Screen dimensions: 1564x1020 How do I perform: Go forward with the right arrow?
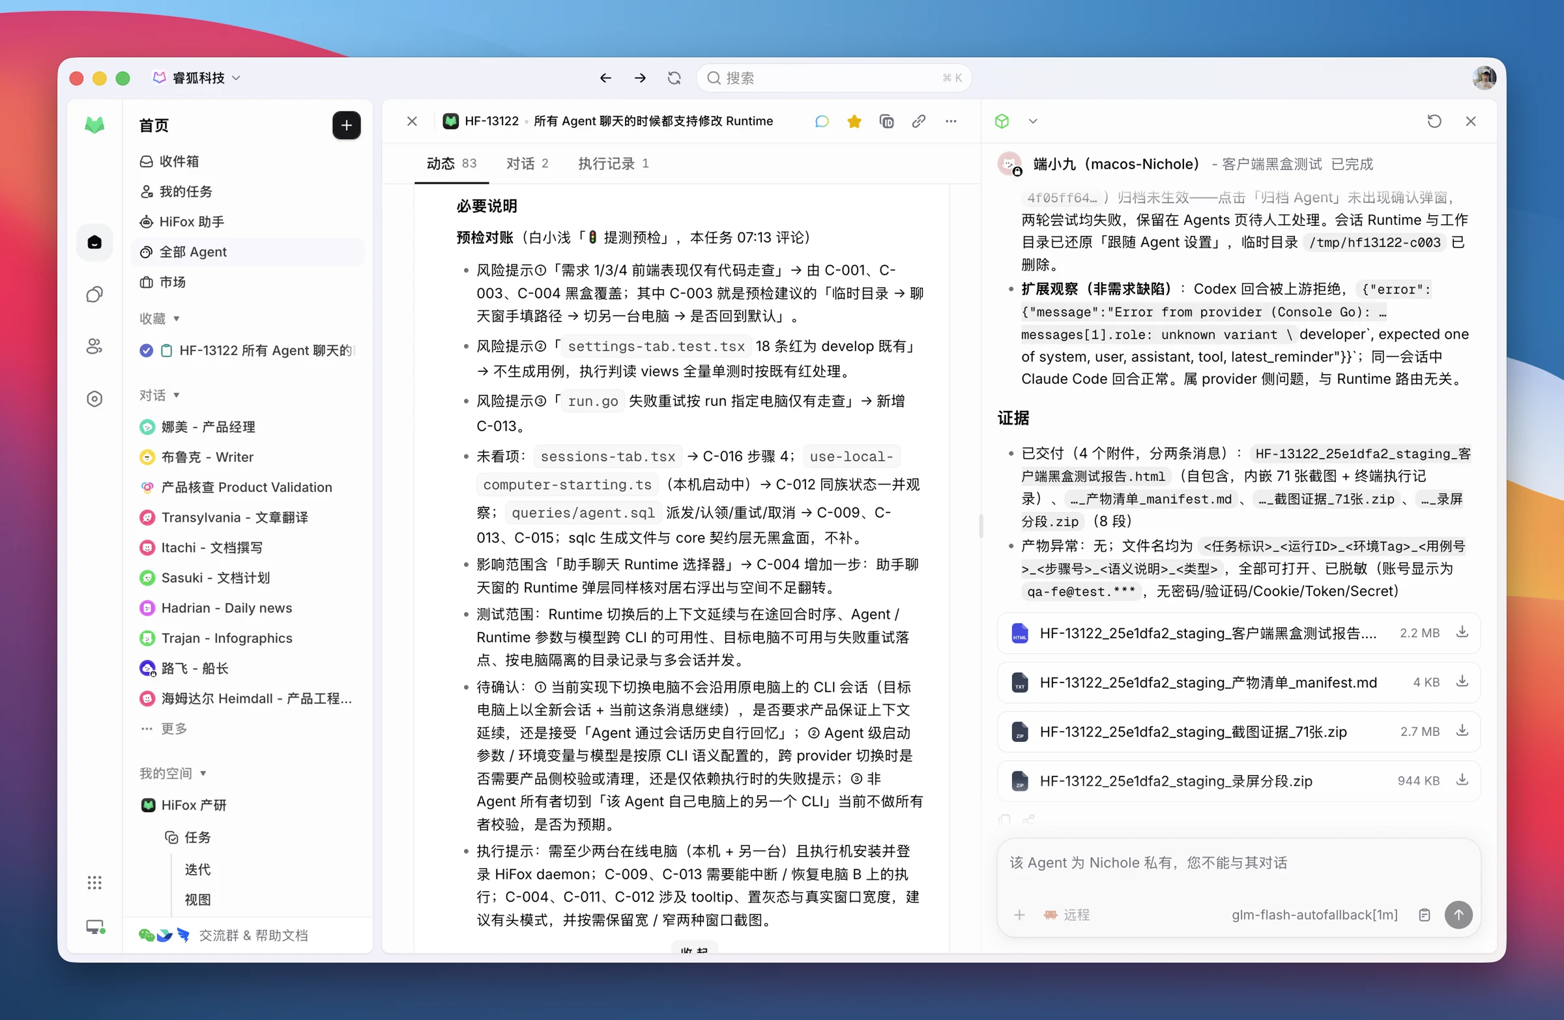[640, 78]
